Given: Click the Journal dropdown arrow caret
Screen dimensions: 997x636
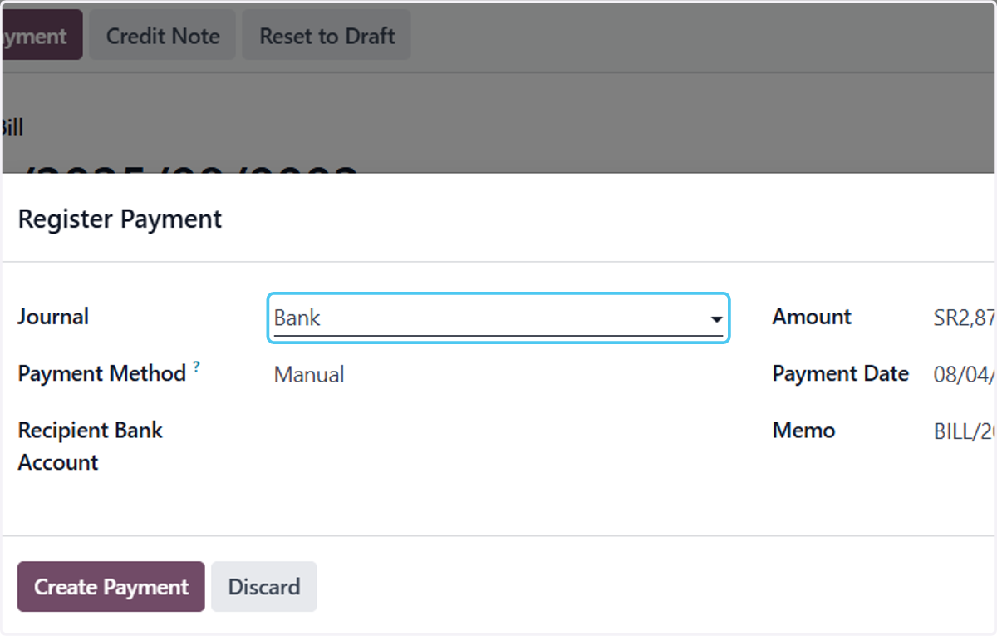Looking at the screenshot, I should coord(715,319).
